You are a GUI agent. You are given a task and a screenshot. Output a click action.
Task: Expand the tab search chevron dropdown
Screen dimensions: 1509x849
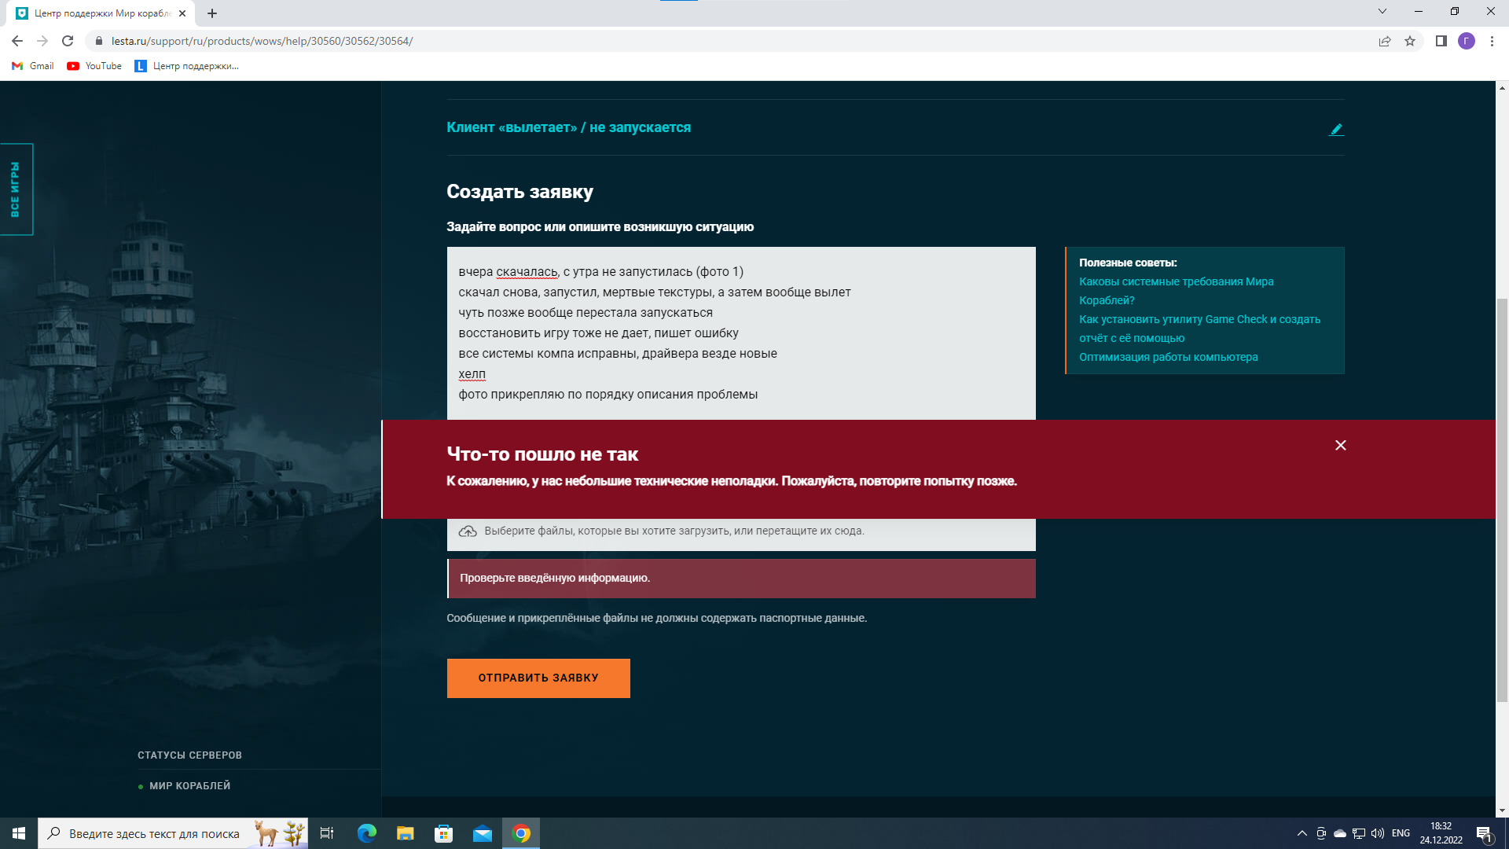pyautogui.click(x=1382, y=12)
